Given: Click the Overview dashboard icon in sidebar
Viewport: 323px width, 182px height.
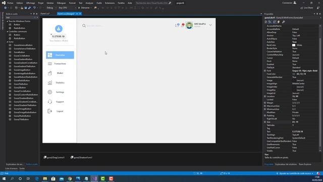Looking at the screenshot, I should coord(50,55).
